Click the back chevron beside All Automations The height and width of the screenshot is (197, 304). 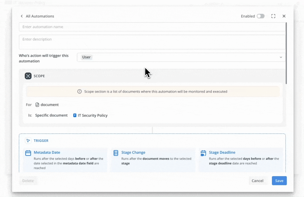22,16
